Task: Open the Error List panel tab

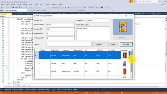Action: coord(59,90)
